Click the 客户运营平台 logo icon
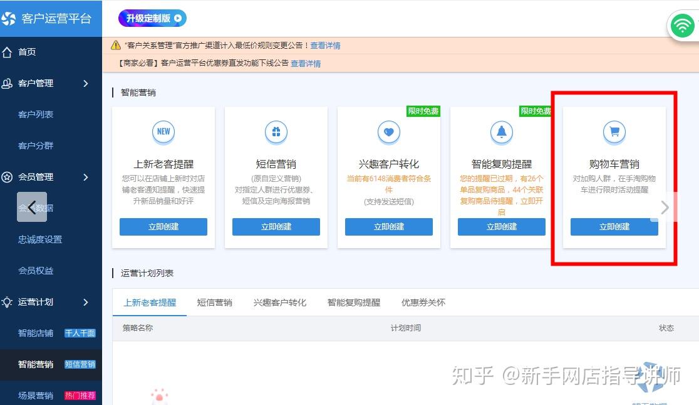Viewport: 699px width, 405px height. point(9,18)
